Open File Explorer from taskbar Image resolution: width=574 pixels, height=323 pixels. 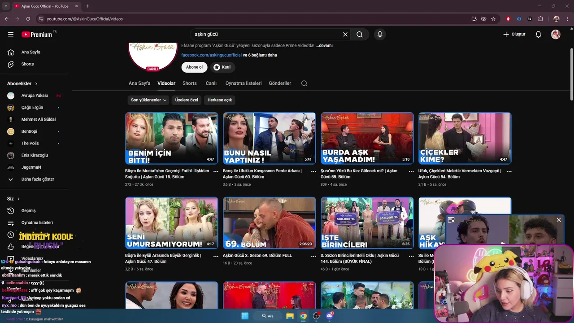tap(290, 316)
